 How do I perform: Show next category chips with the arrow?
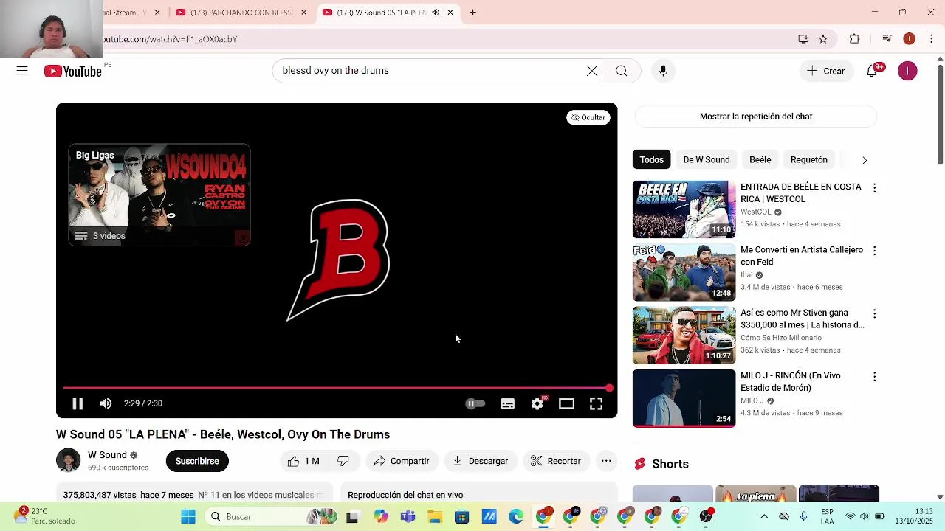[865, 160]
